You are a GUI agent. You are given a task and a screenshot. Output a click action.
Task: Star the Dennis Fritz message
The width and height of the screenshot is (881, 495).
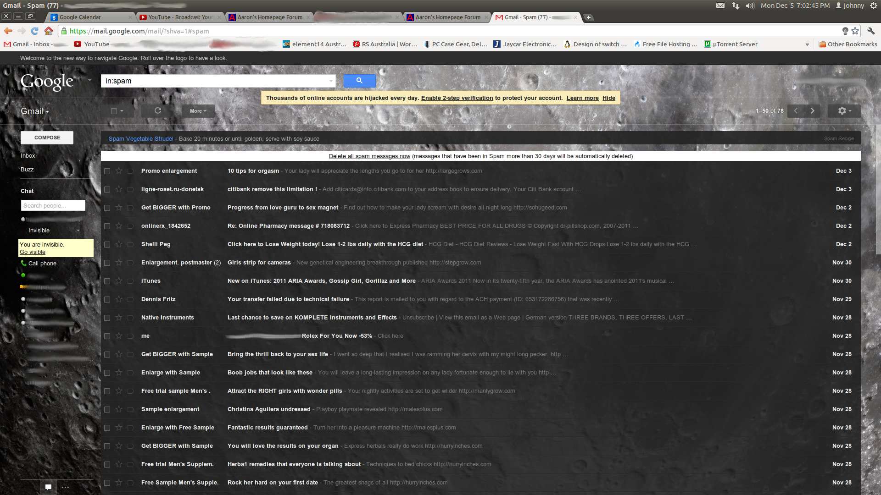pyautogui.click(x=119, y=299)
